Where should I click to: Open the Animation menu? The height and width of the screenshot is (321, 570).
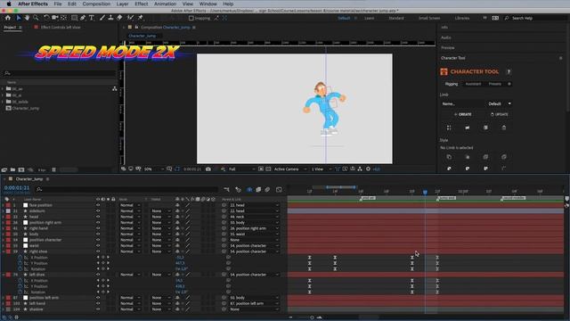coord(165,4)
